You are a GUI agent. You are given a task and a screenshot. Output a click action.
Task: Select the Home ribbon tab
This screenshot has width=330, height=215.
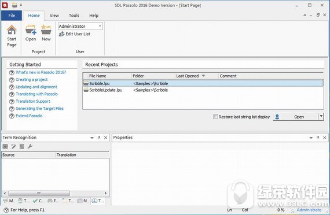(x=34, y=16)
